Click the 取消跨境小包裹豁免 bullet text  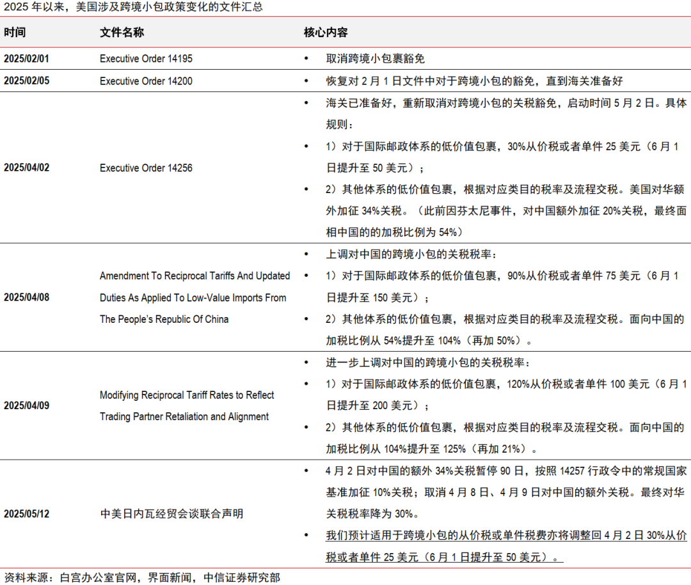click(x=376, y=59)
